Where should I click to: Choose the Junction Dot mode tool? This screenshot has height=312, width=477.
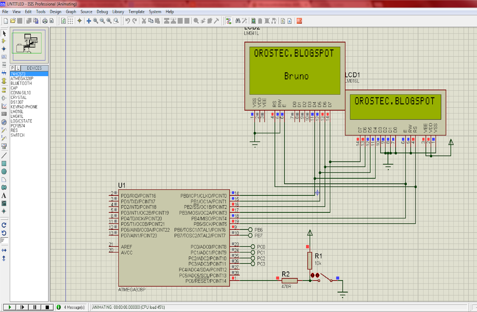[x=4, y=49]
